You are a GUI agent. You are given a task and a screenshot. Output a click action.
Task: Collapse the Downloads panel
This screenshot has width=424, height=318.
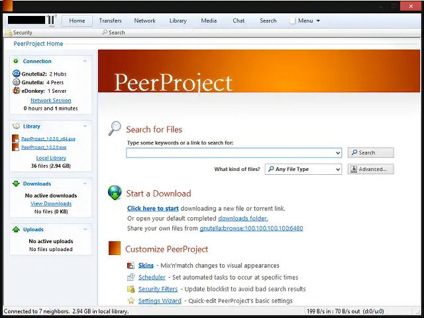(x=85, y=184)
